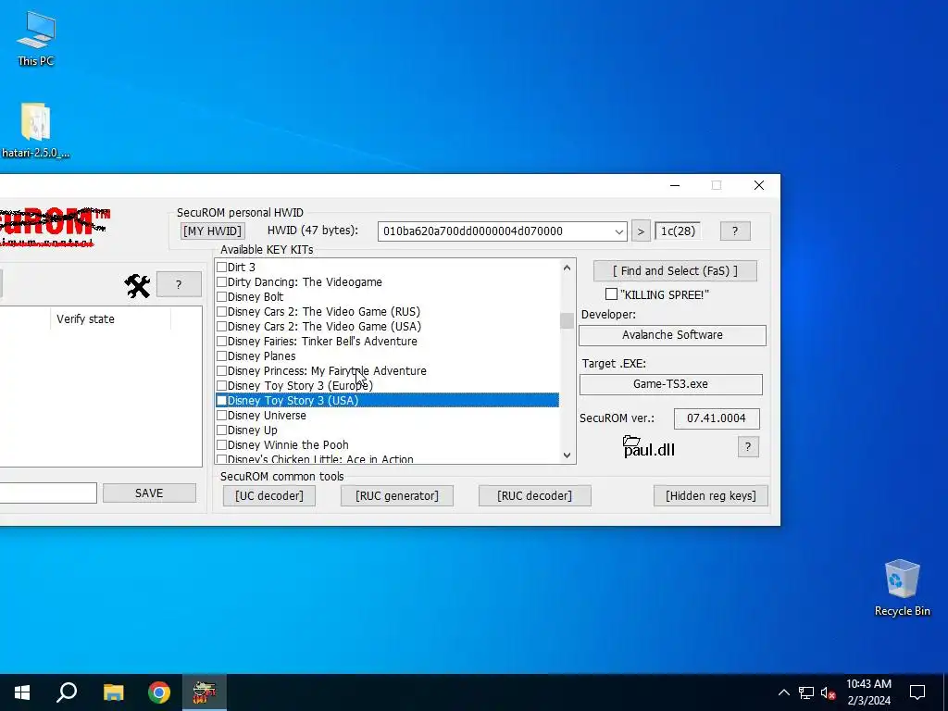The width and height of the screenshot is (948, 711).
Task: Launch Google Chrome from taskbar
Action: [159, 692]
